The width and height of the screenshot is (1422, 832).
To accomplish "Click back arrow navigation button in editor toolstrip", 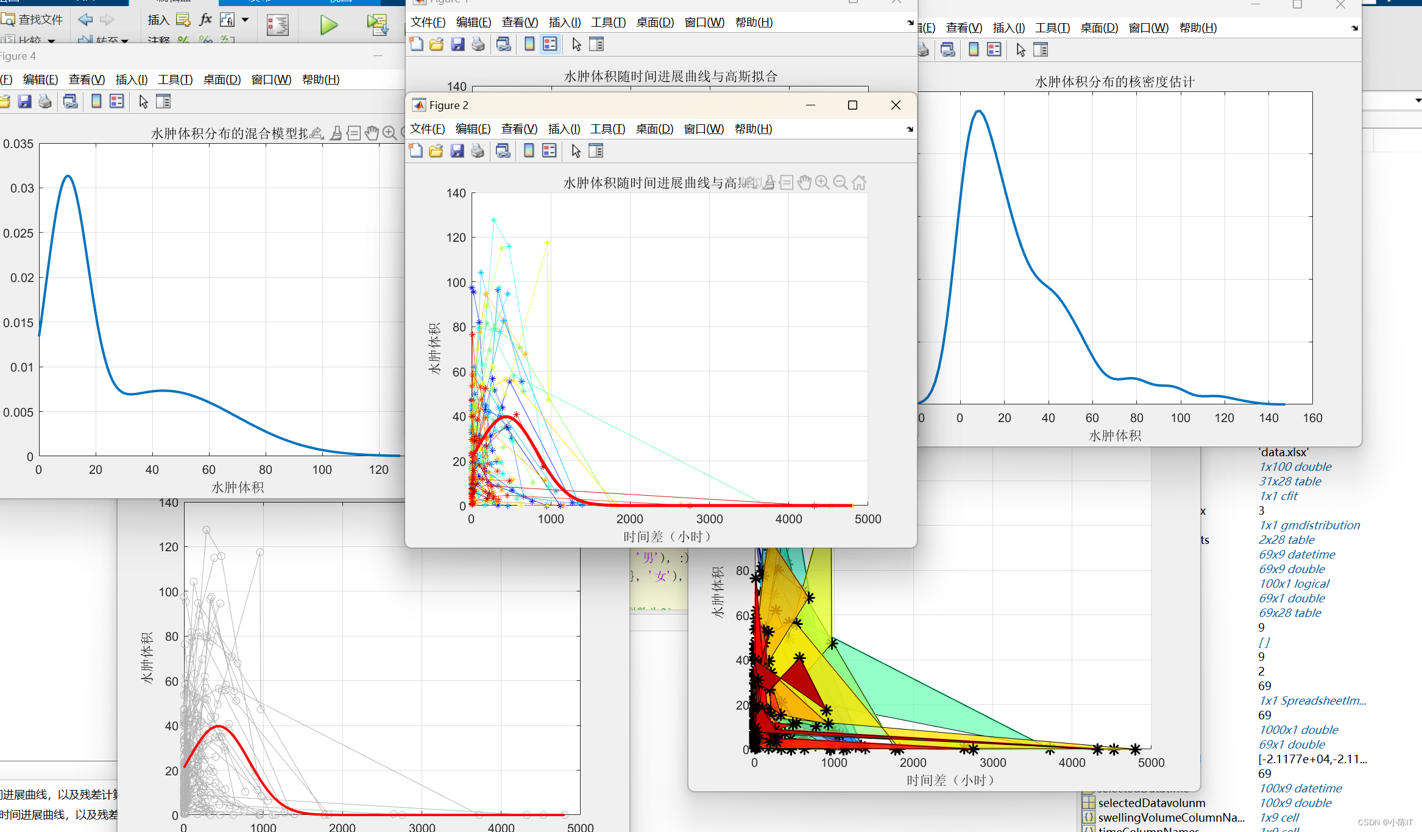I will tap(86, 19).
